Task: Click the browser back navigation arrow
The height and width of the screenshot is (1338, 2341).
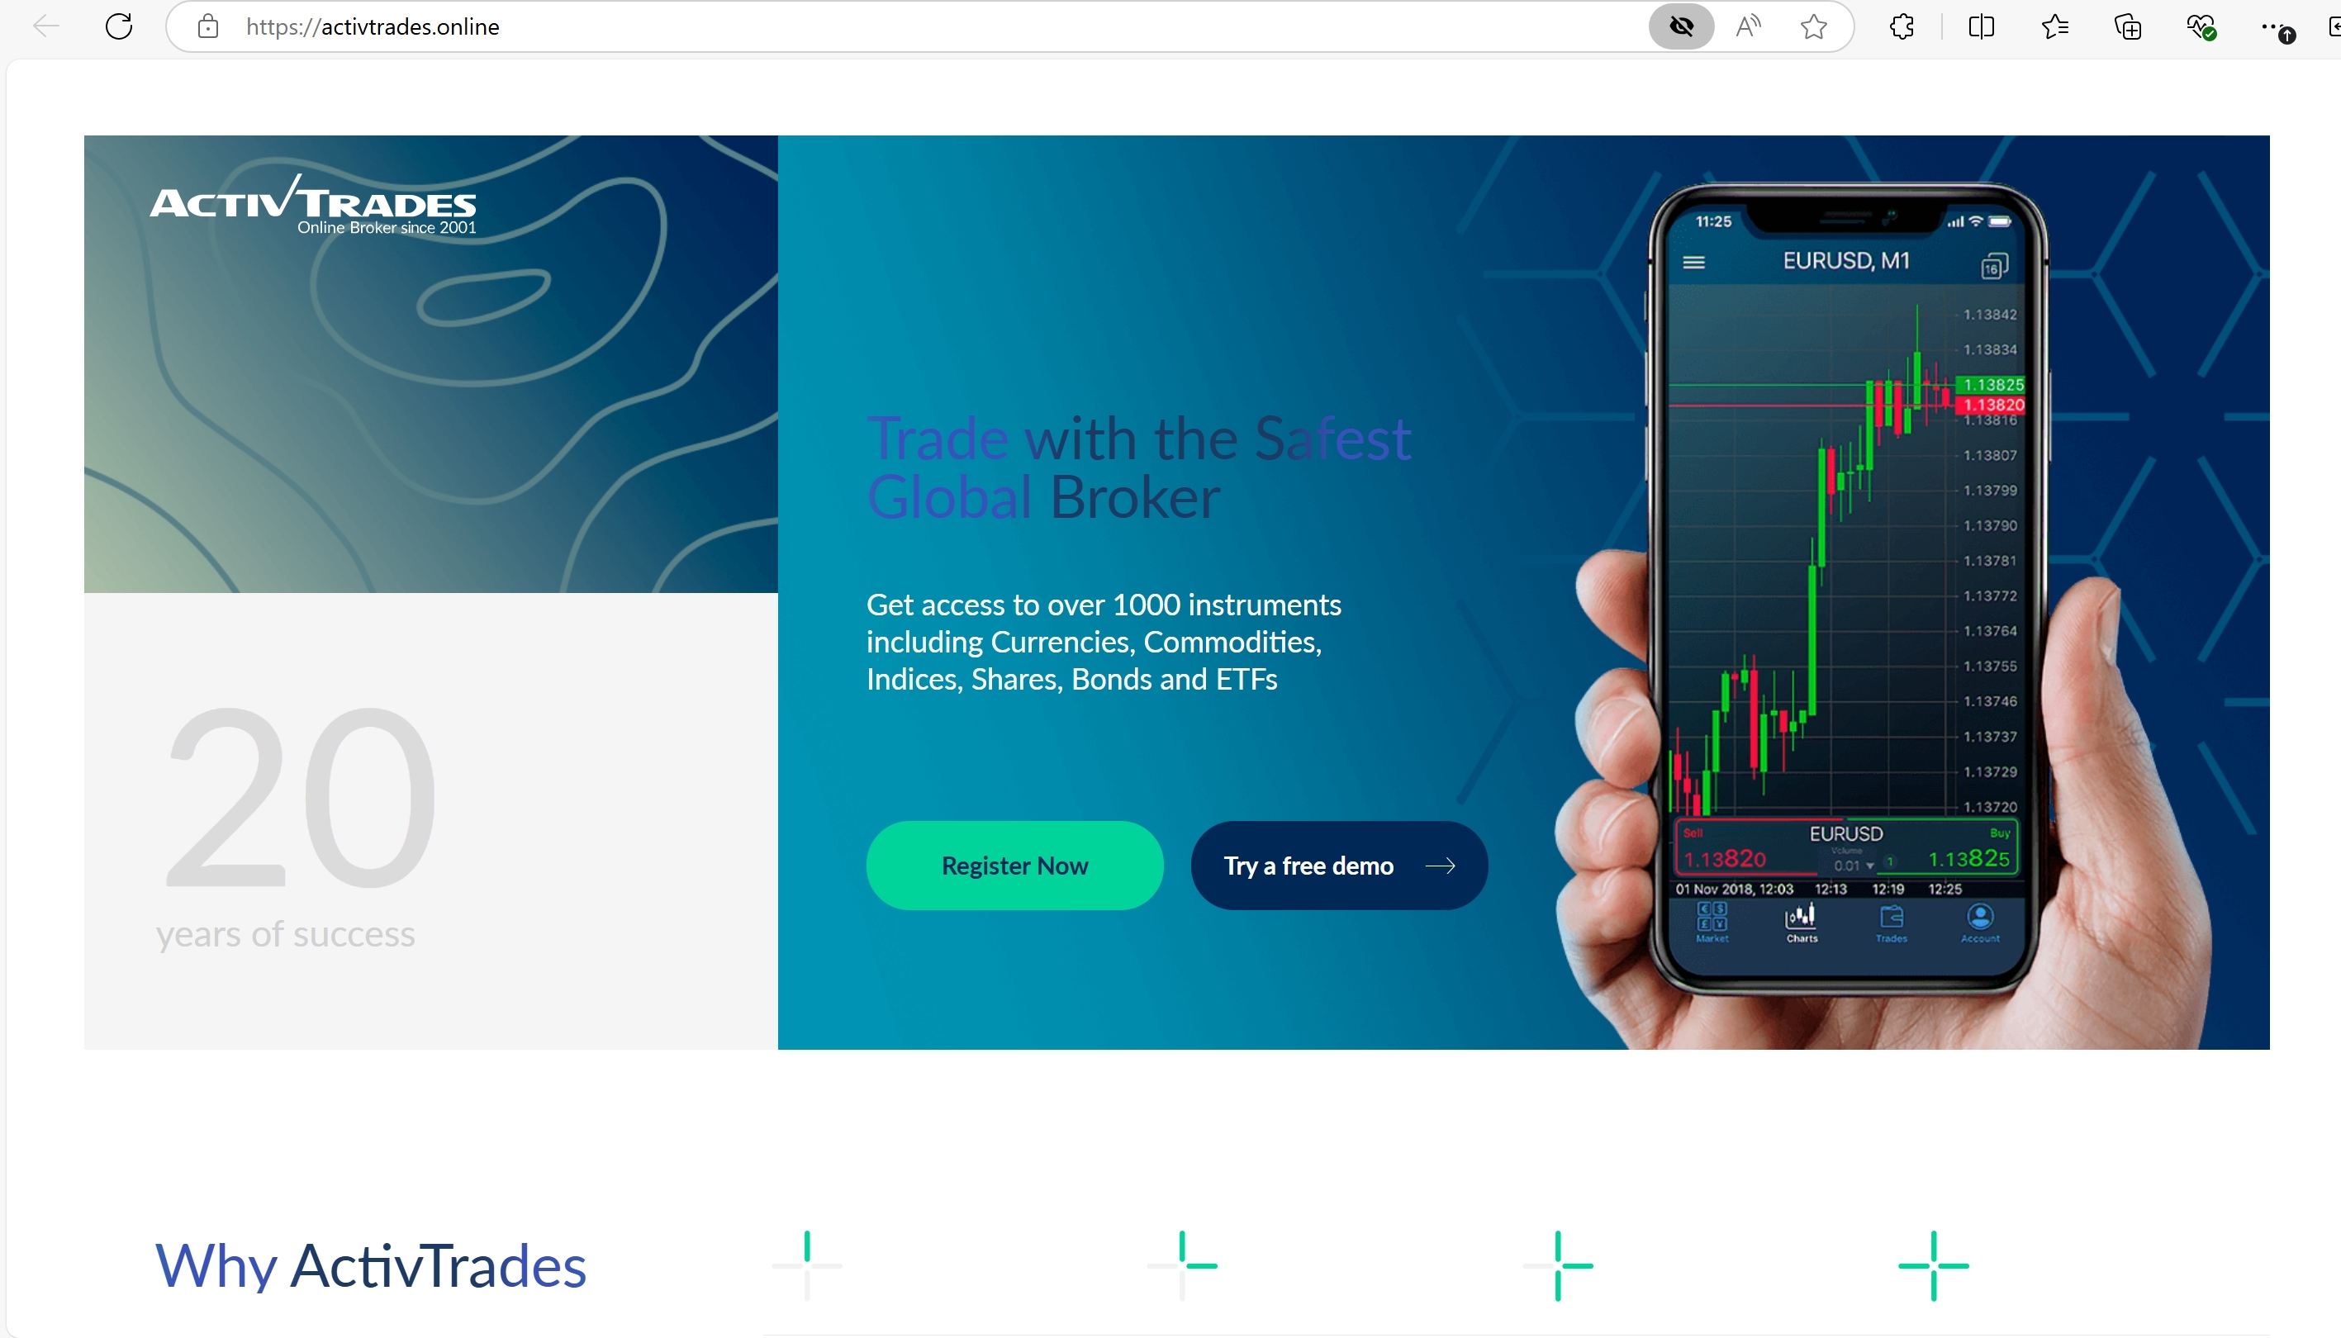Action: point(45,26)
